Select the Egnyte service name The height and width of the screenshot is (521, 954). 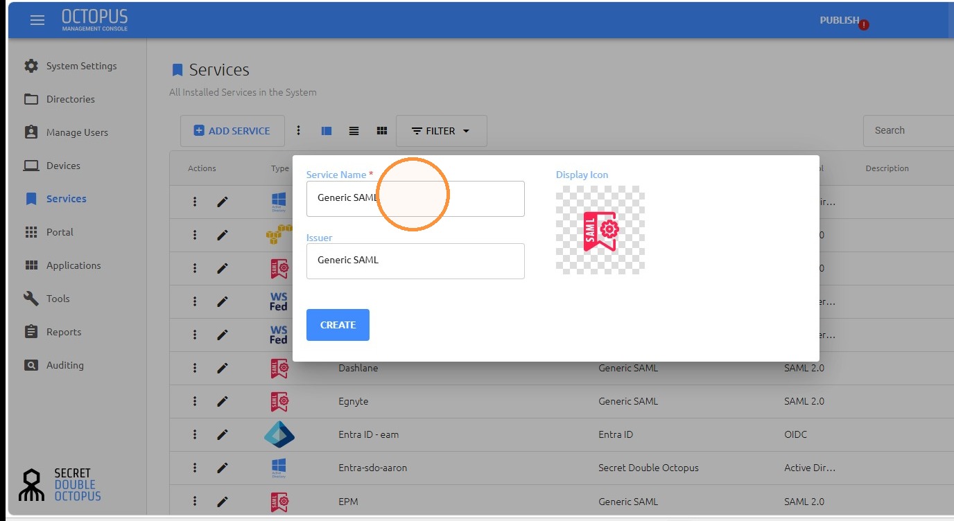coord(352,401)
